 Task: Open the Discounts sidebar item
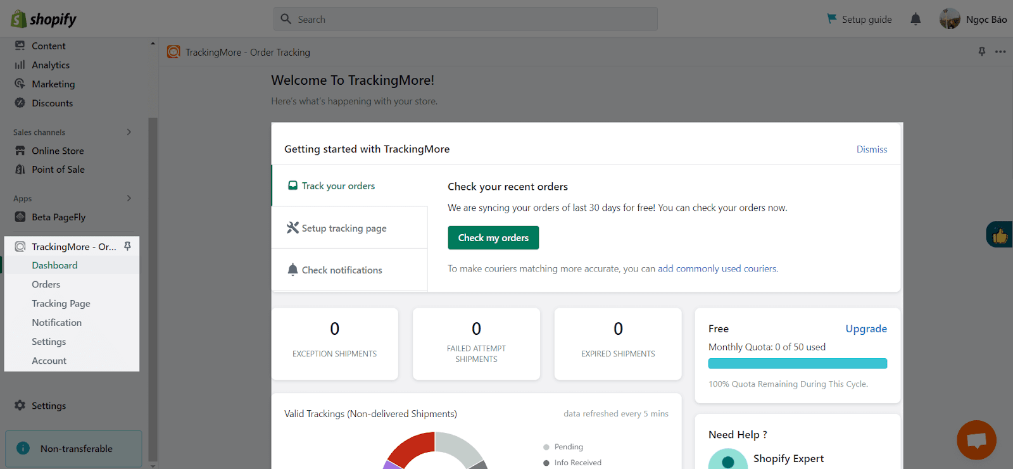coord(53,103)
